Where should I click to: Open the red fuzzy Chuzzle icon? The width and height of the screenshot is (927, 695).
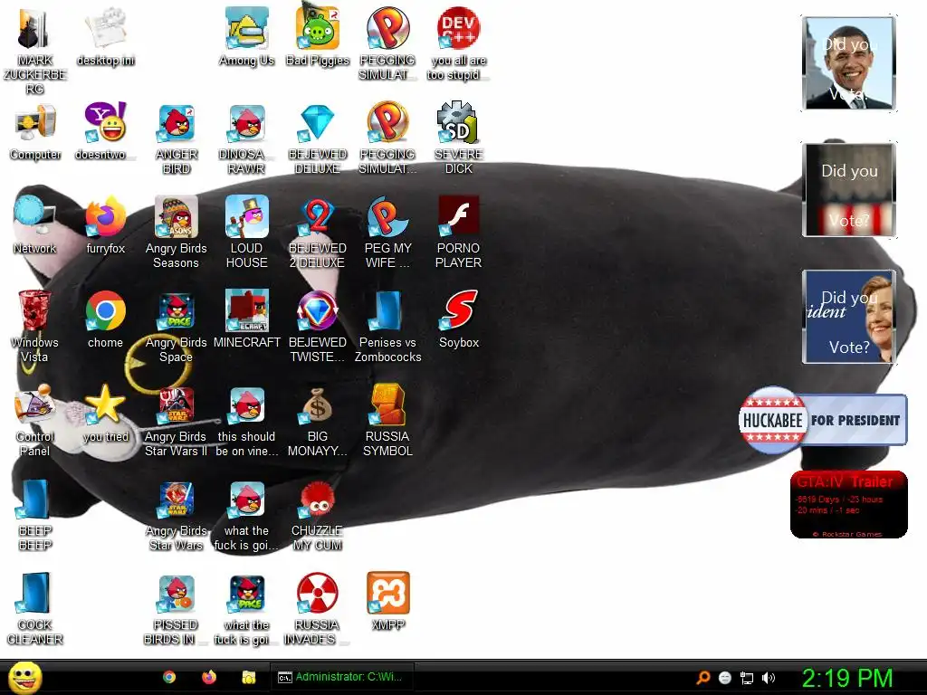coord(318,499)
